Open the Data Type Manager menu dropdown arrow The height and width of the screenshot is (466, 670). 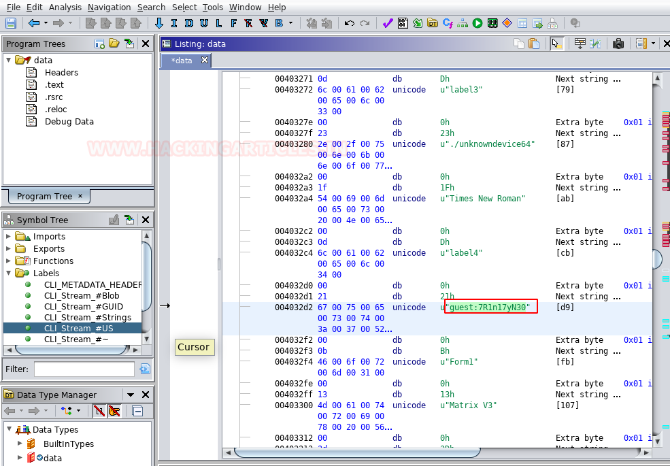coord(131,395)
